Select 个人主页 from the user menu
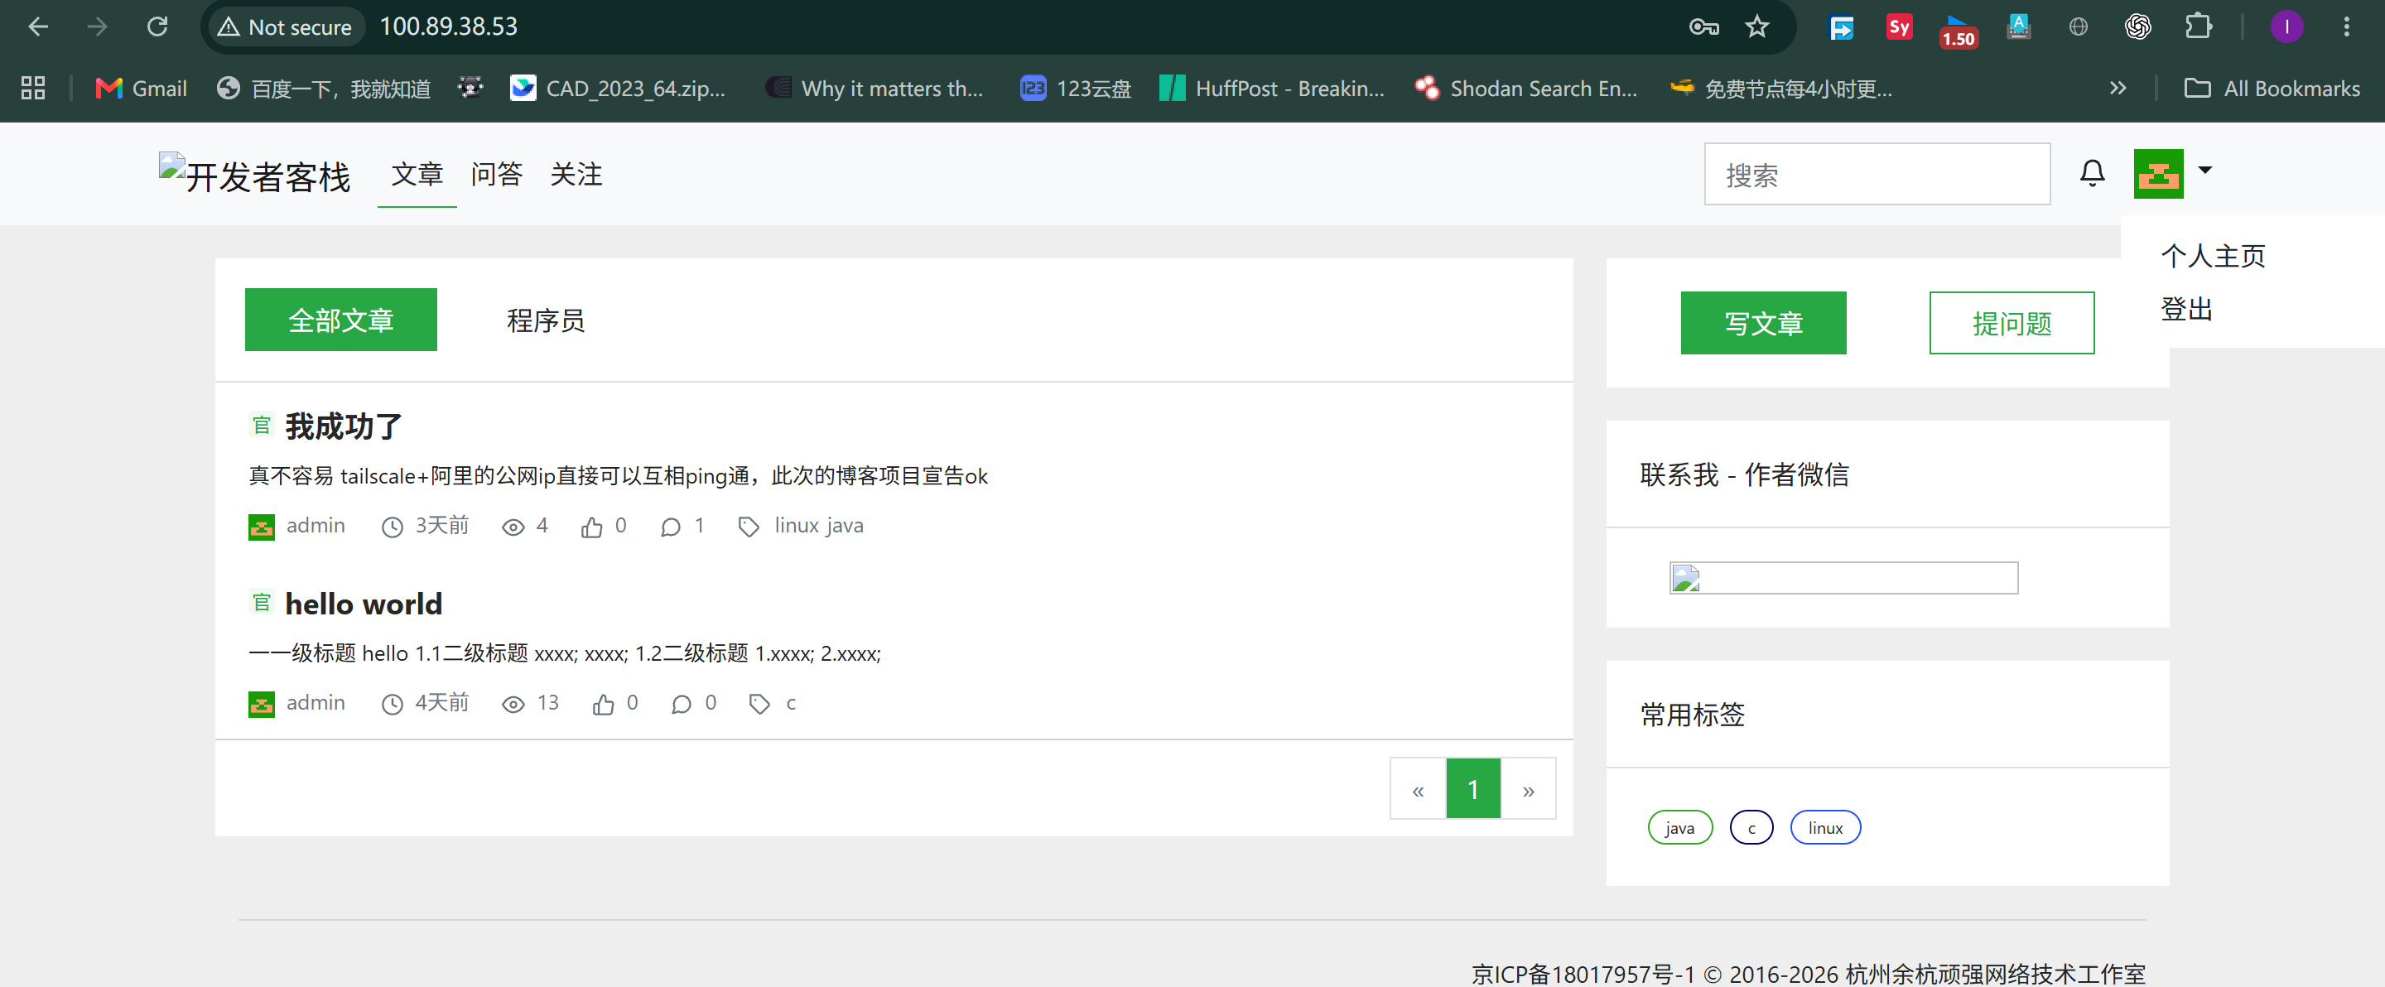Screen dimensions: 2385x987 (x=2213, y=256)
